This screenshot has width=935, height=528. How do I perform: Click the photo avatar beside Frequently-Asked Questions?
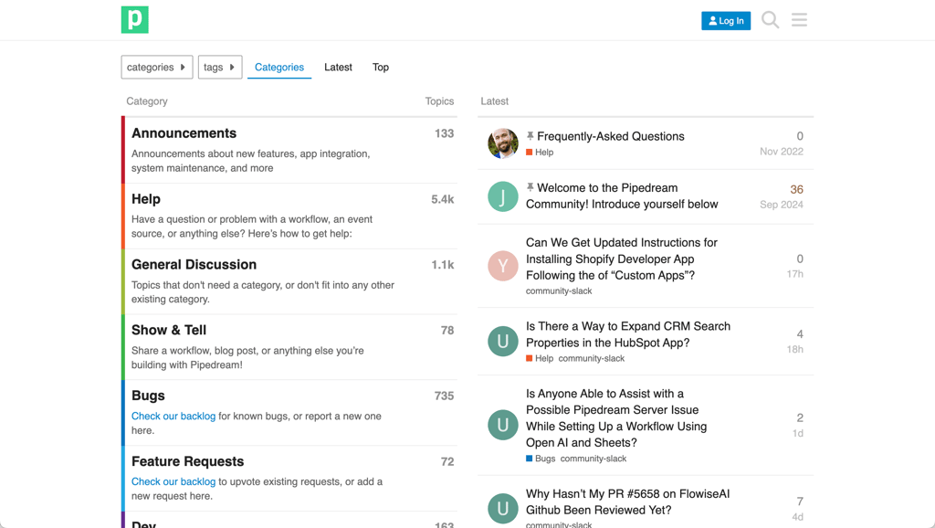[503, 143]
